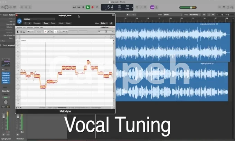Toggle the Cycle loop button
The width and height of the screenshot is (235, 141).
(x=97, y=7)
